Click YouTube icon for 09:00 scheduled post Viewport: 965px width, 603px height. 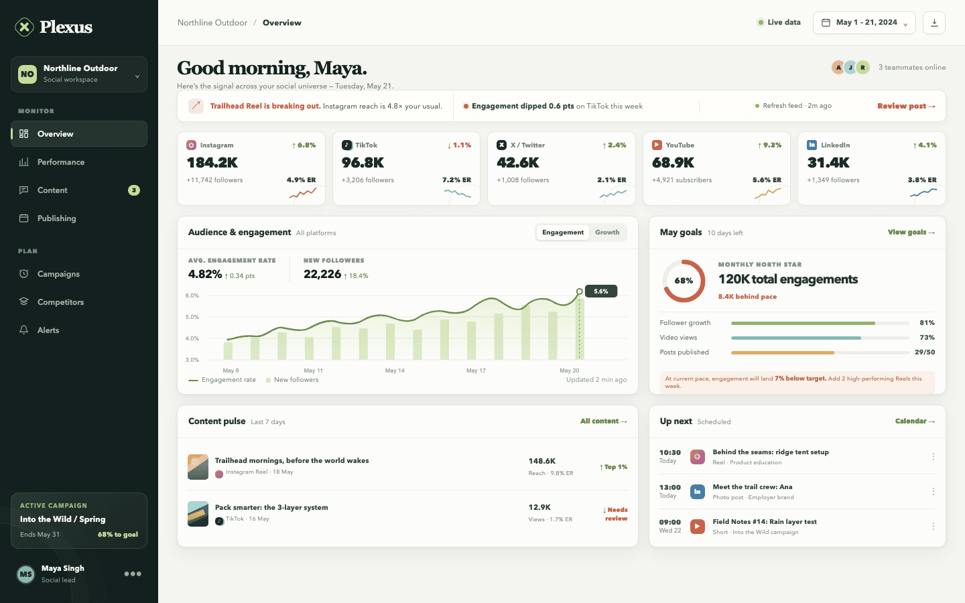[x=698, y=527]
